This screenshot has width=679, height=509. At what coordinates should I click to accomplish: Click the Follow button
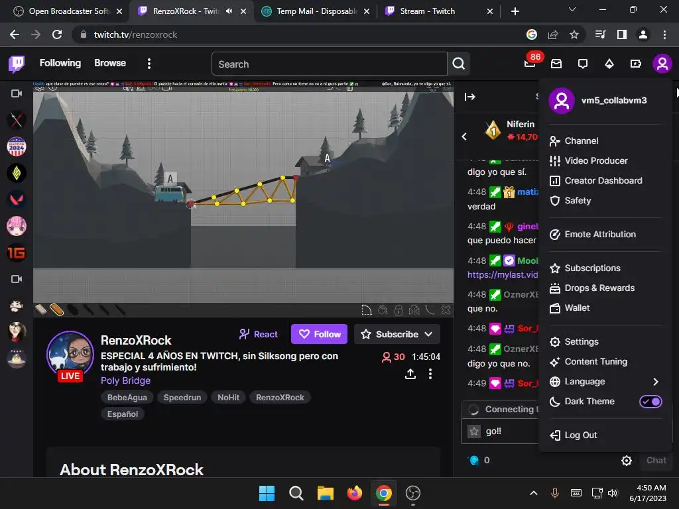(319, 334)
